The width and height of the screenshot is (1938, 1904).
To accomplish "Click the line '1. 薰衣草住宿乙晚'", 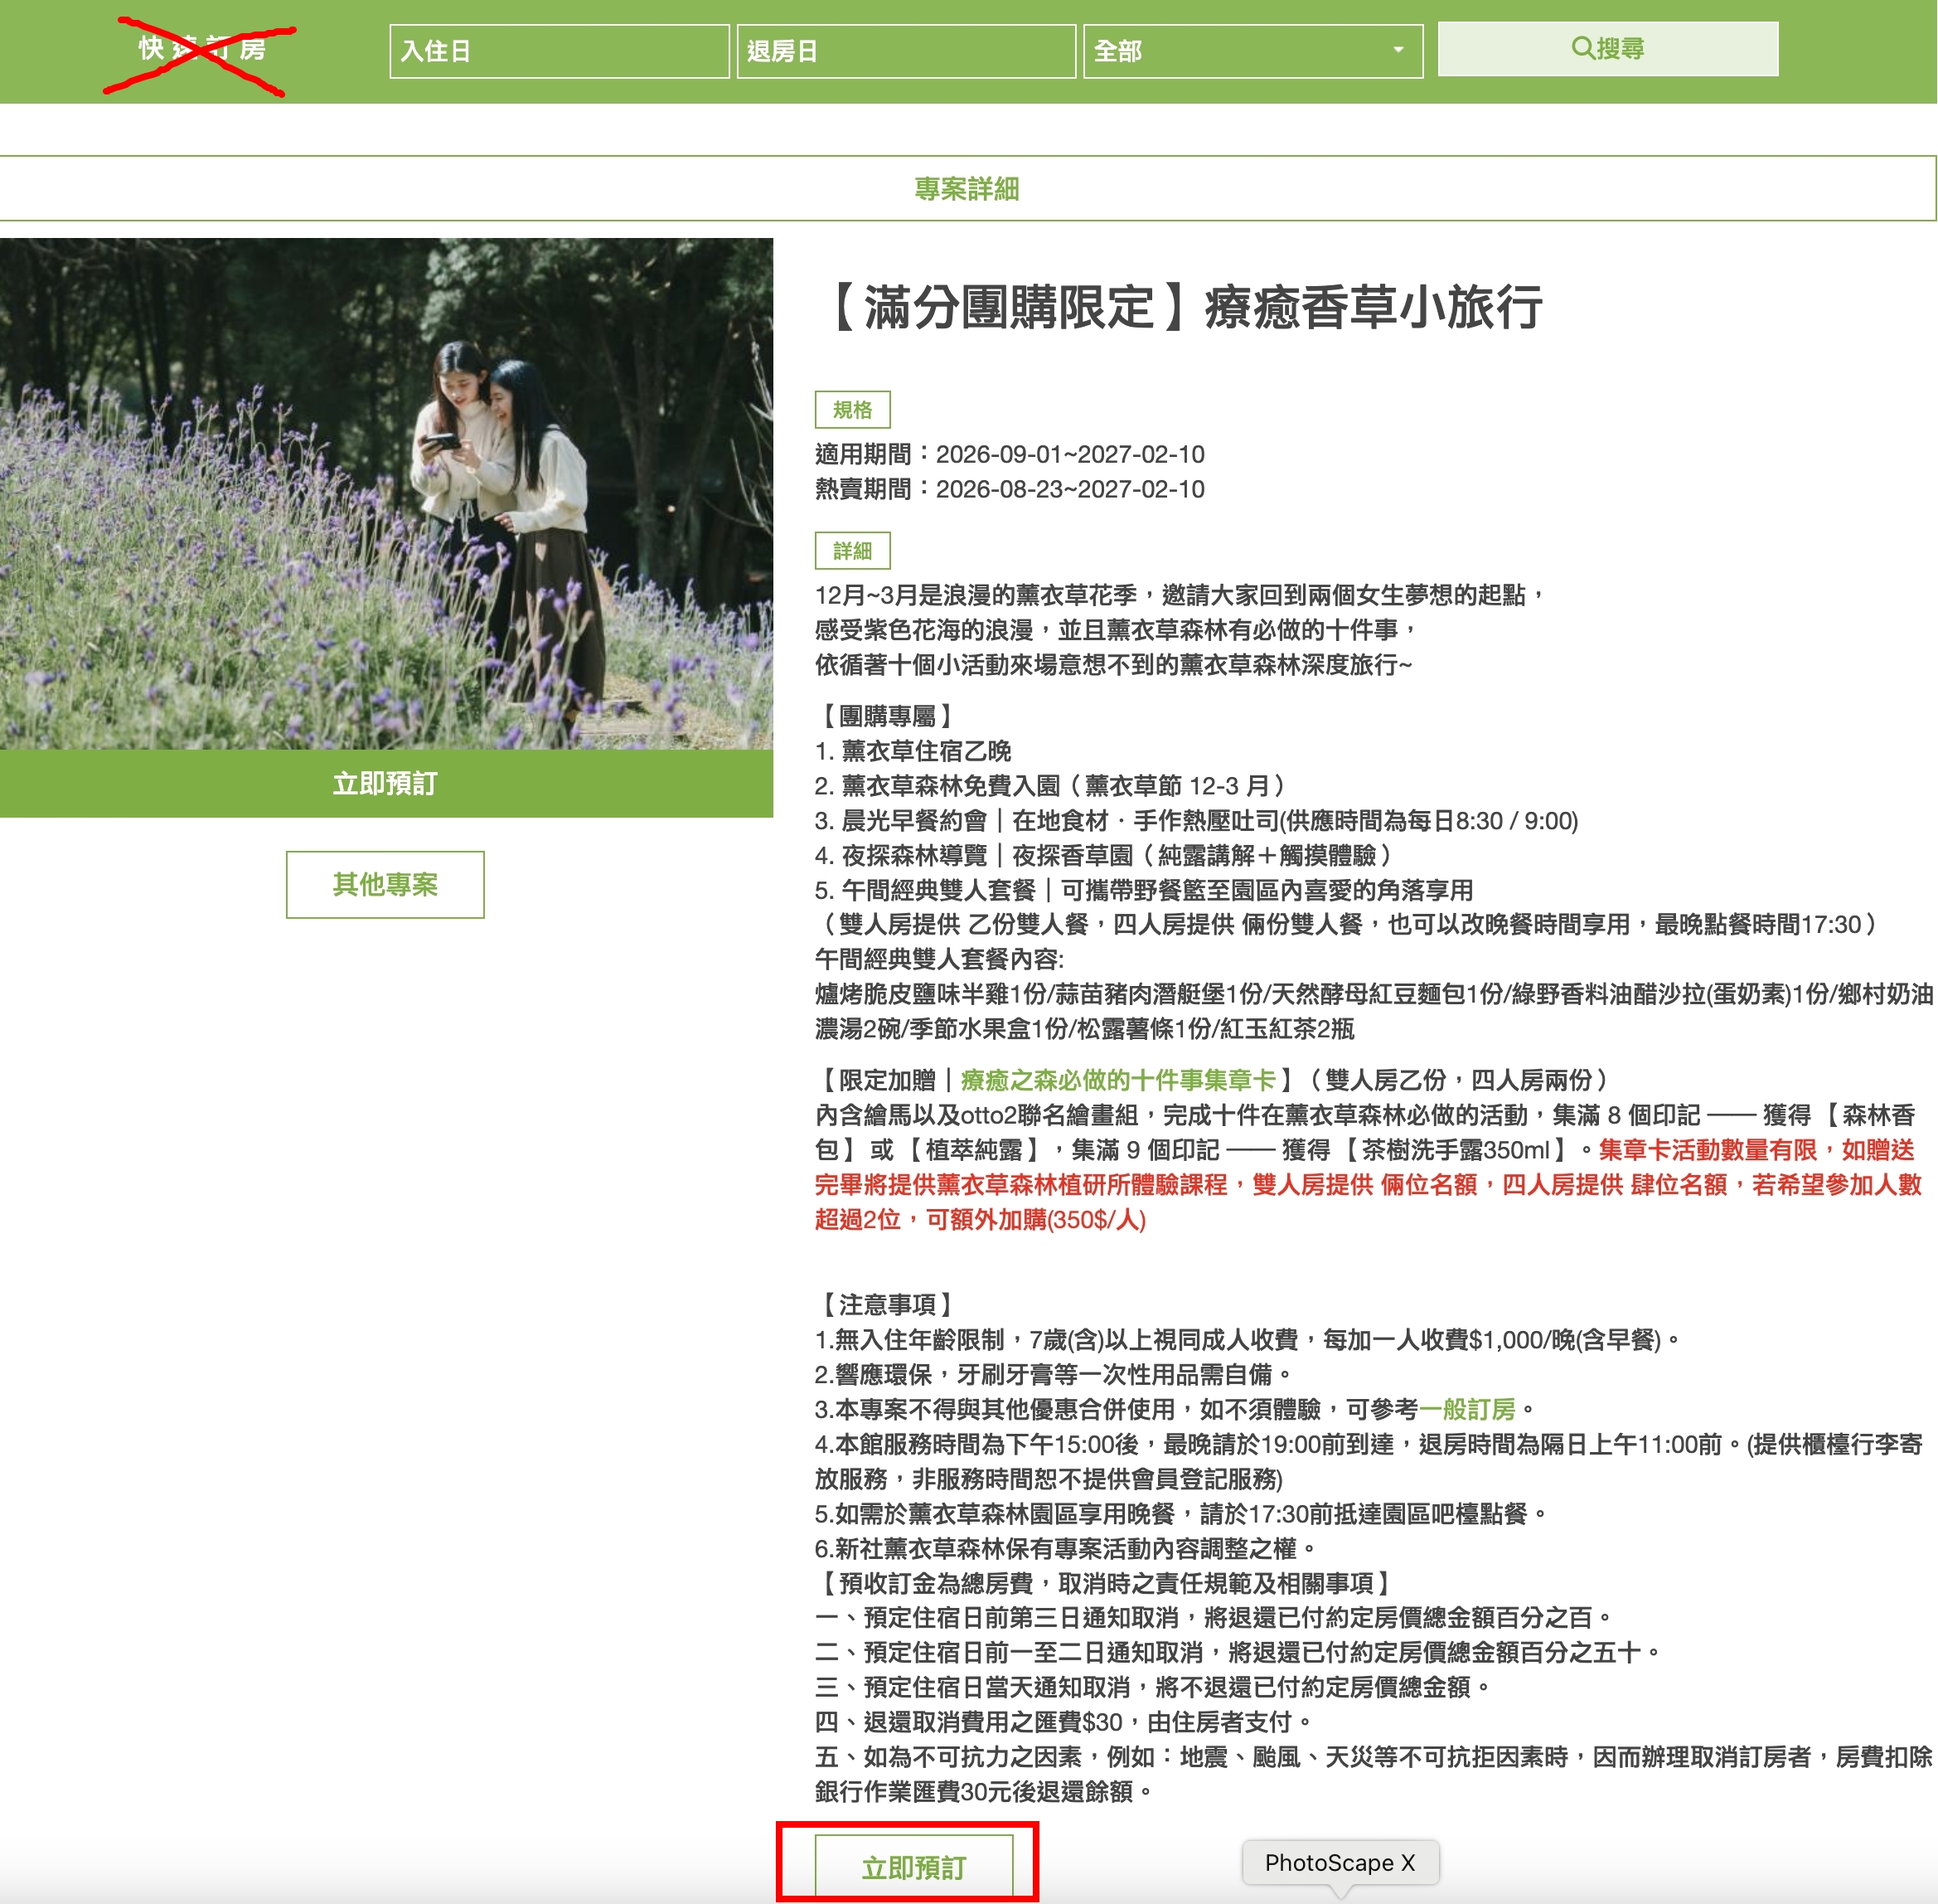I will 913,751.
